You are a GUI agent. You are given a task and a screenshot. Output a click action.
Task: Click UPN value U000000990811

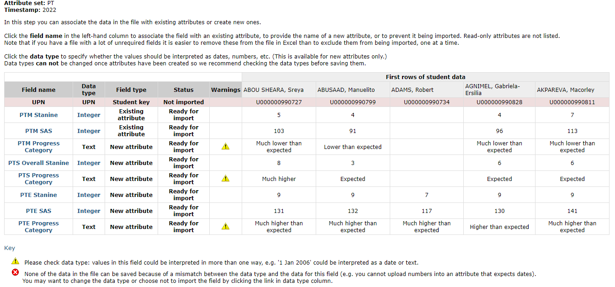(572, 102)
